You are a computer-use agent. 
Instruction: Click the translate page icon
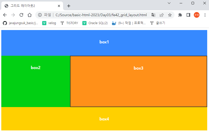pyautogui.click(x=153, y=15)
